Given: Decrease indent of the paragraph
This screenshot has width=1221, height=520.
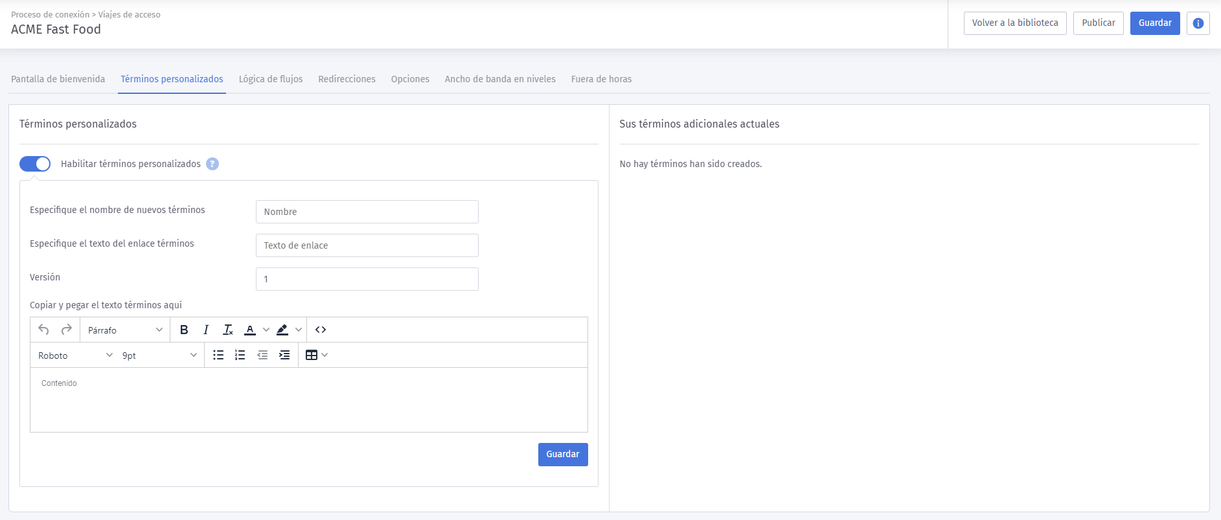Looking at the screenshot, I should [262, 355].
